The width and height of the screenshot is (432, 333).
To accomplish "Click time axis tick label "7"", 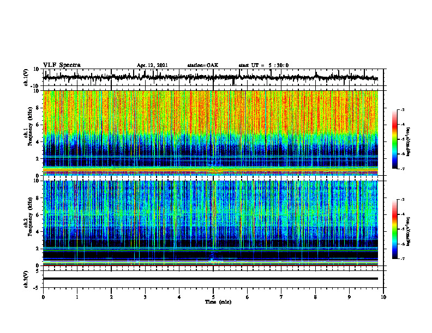I will pyautogui.click(x=281, y=297).
